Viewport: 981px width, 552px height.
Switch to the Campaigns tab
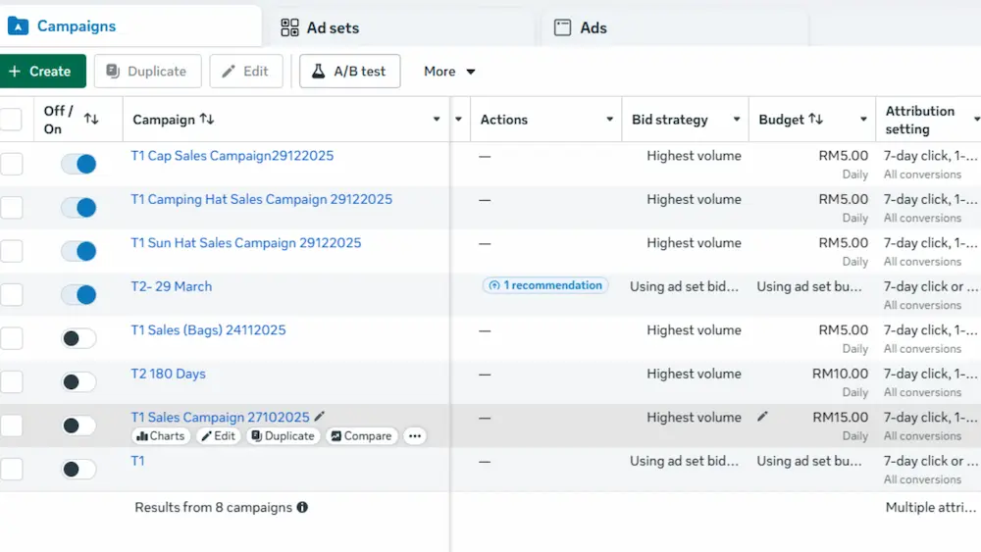130,26
